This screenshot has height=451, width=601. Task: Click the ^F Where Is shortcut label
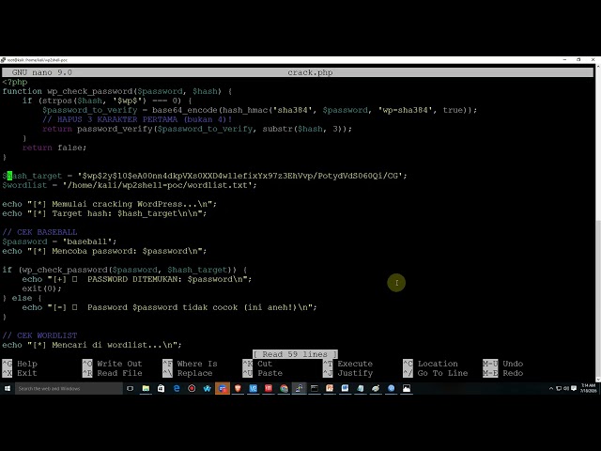tap(190, 364)
